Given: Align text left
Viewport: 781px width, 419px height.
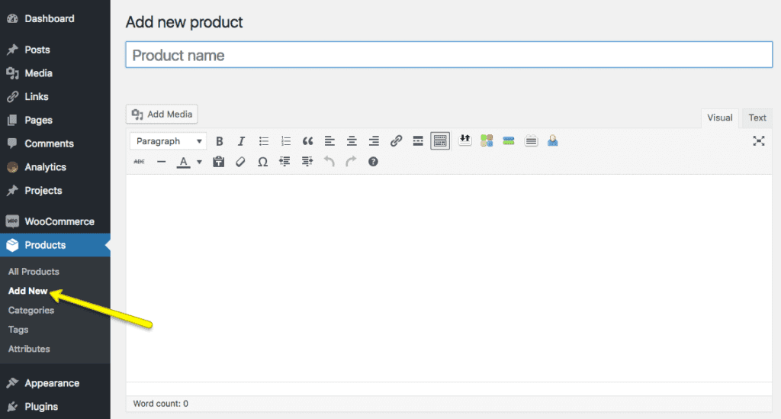Looking at the screenshot, I should 329,141.
